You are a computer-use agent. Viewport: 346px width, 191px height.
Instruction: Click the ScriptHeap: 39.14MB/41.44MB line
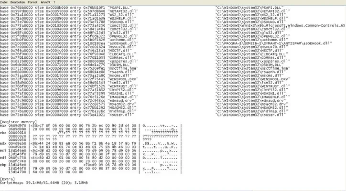pos(44,182)
